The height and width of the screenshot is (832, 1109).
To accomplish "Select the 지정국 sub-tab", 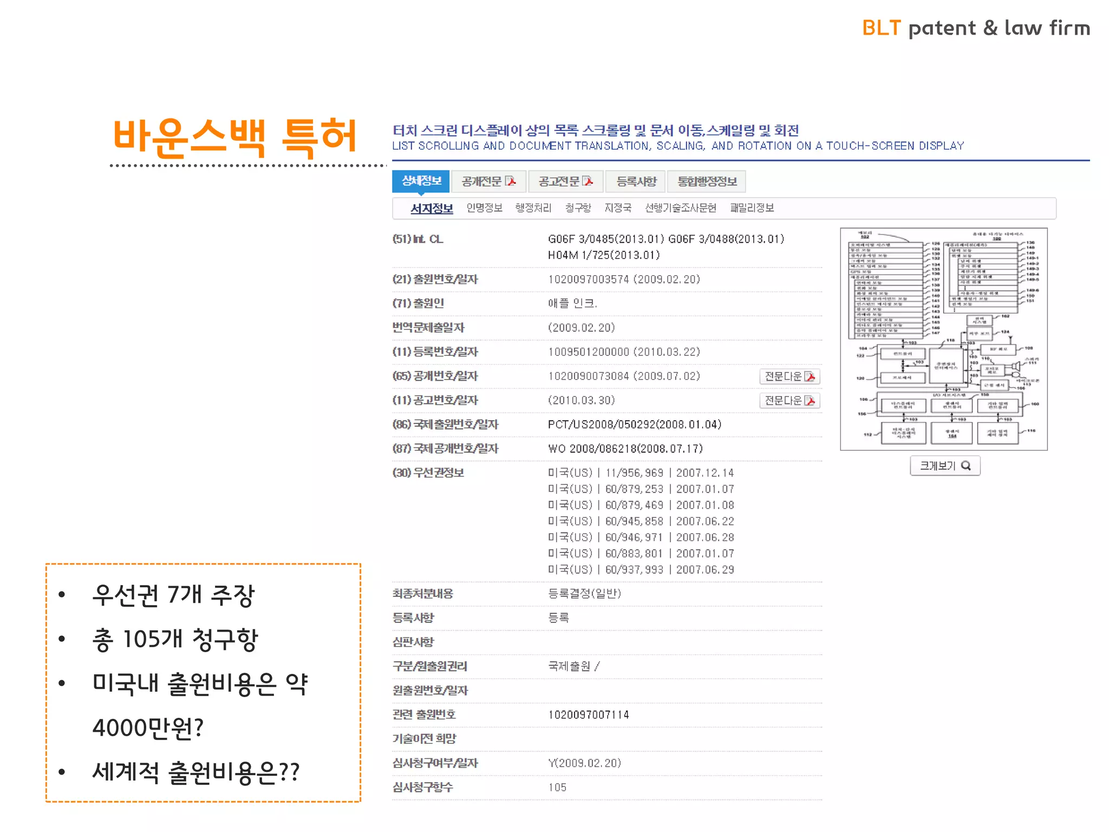I will click(x=618, y=208).
